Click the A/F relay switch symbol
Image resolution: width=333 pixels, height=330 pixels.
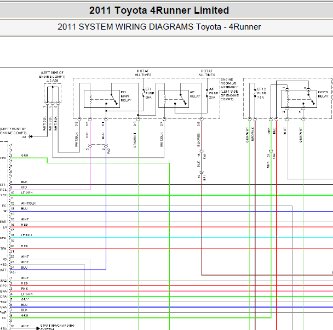click(x=183, y=99)
